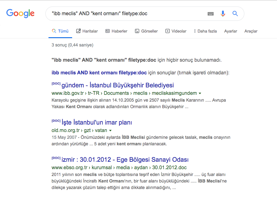Screen dimensions: 277x198
Task: Click the blue search magnifier button
Action: coord(235,14)
